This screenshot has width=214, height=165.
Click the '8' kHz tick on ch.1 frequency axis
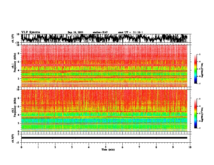tap(19, 53)
